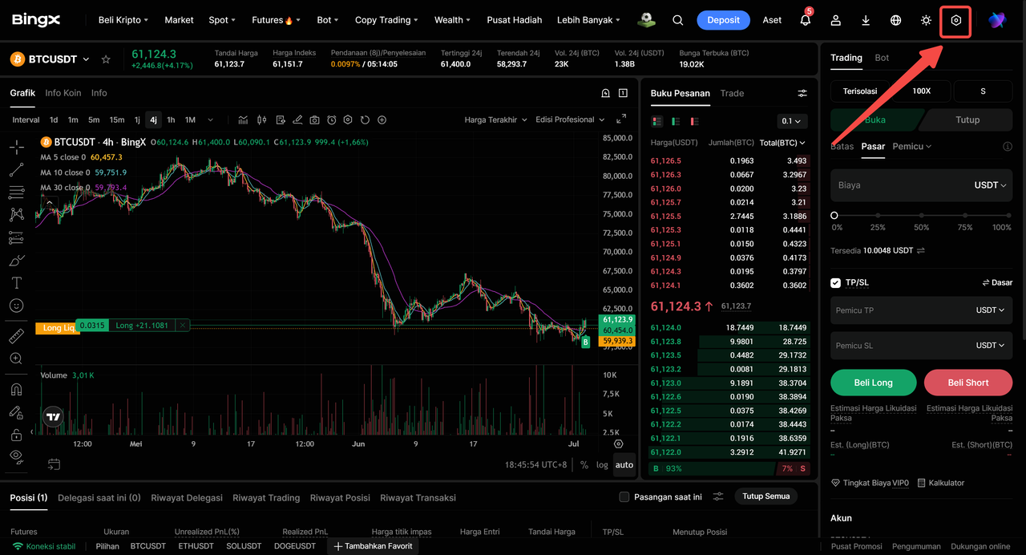Screen dimensions: 1026x555
Task: Enable the Pasangan saat ini checkbox
Action: point(624,497)
